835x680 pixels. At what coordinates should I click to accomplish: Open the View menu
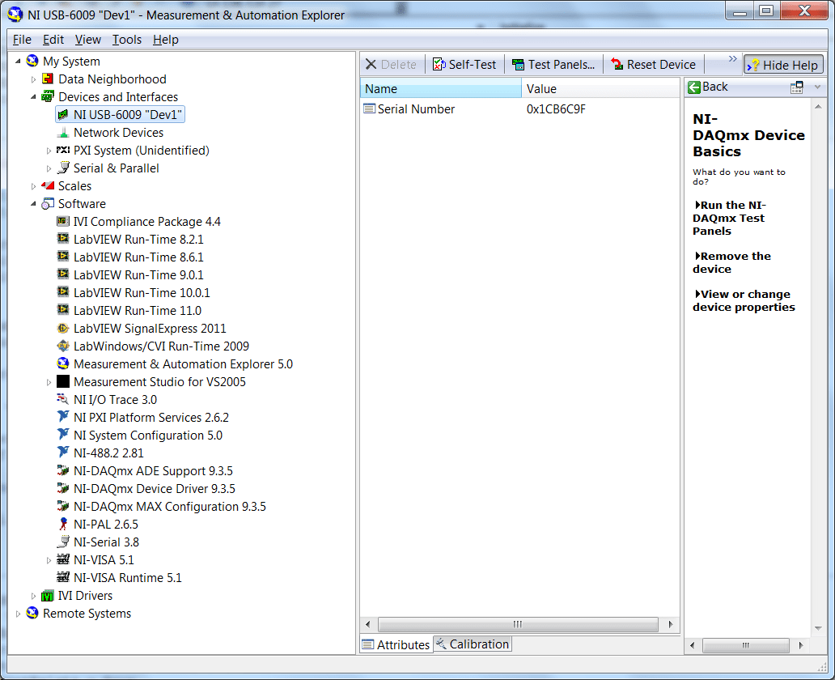click(x=88, y=40)
